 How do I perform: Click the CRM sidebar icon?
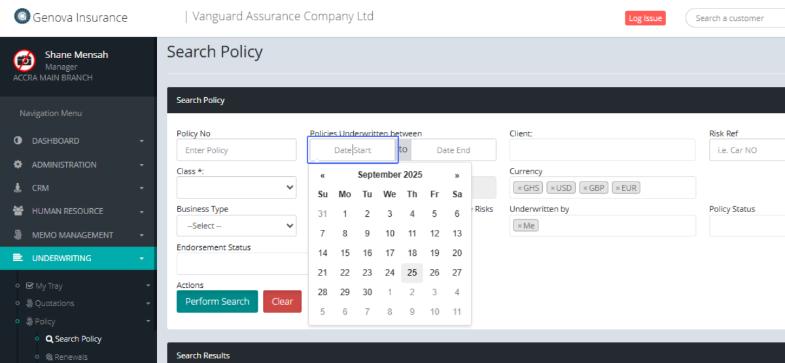coord(18,188)
